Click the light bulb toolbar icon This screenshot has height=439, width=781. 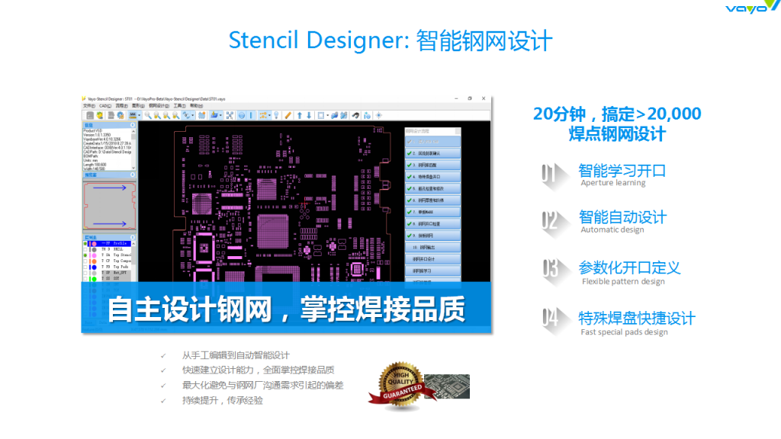(x=276, y=116)
